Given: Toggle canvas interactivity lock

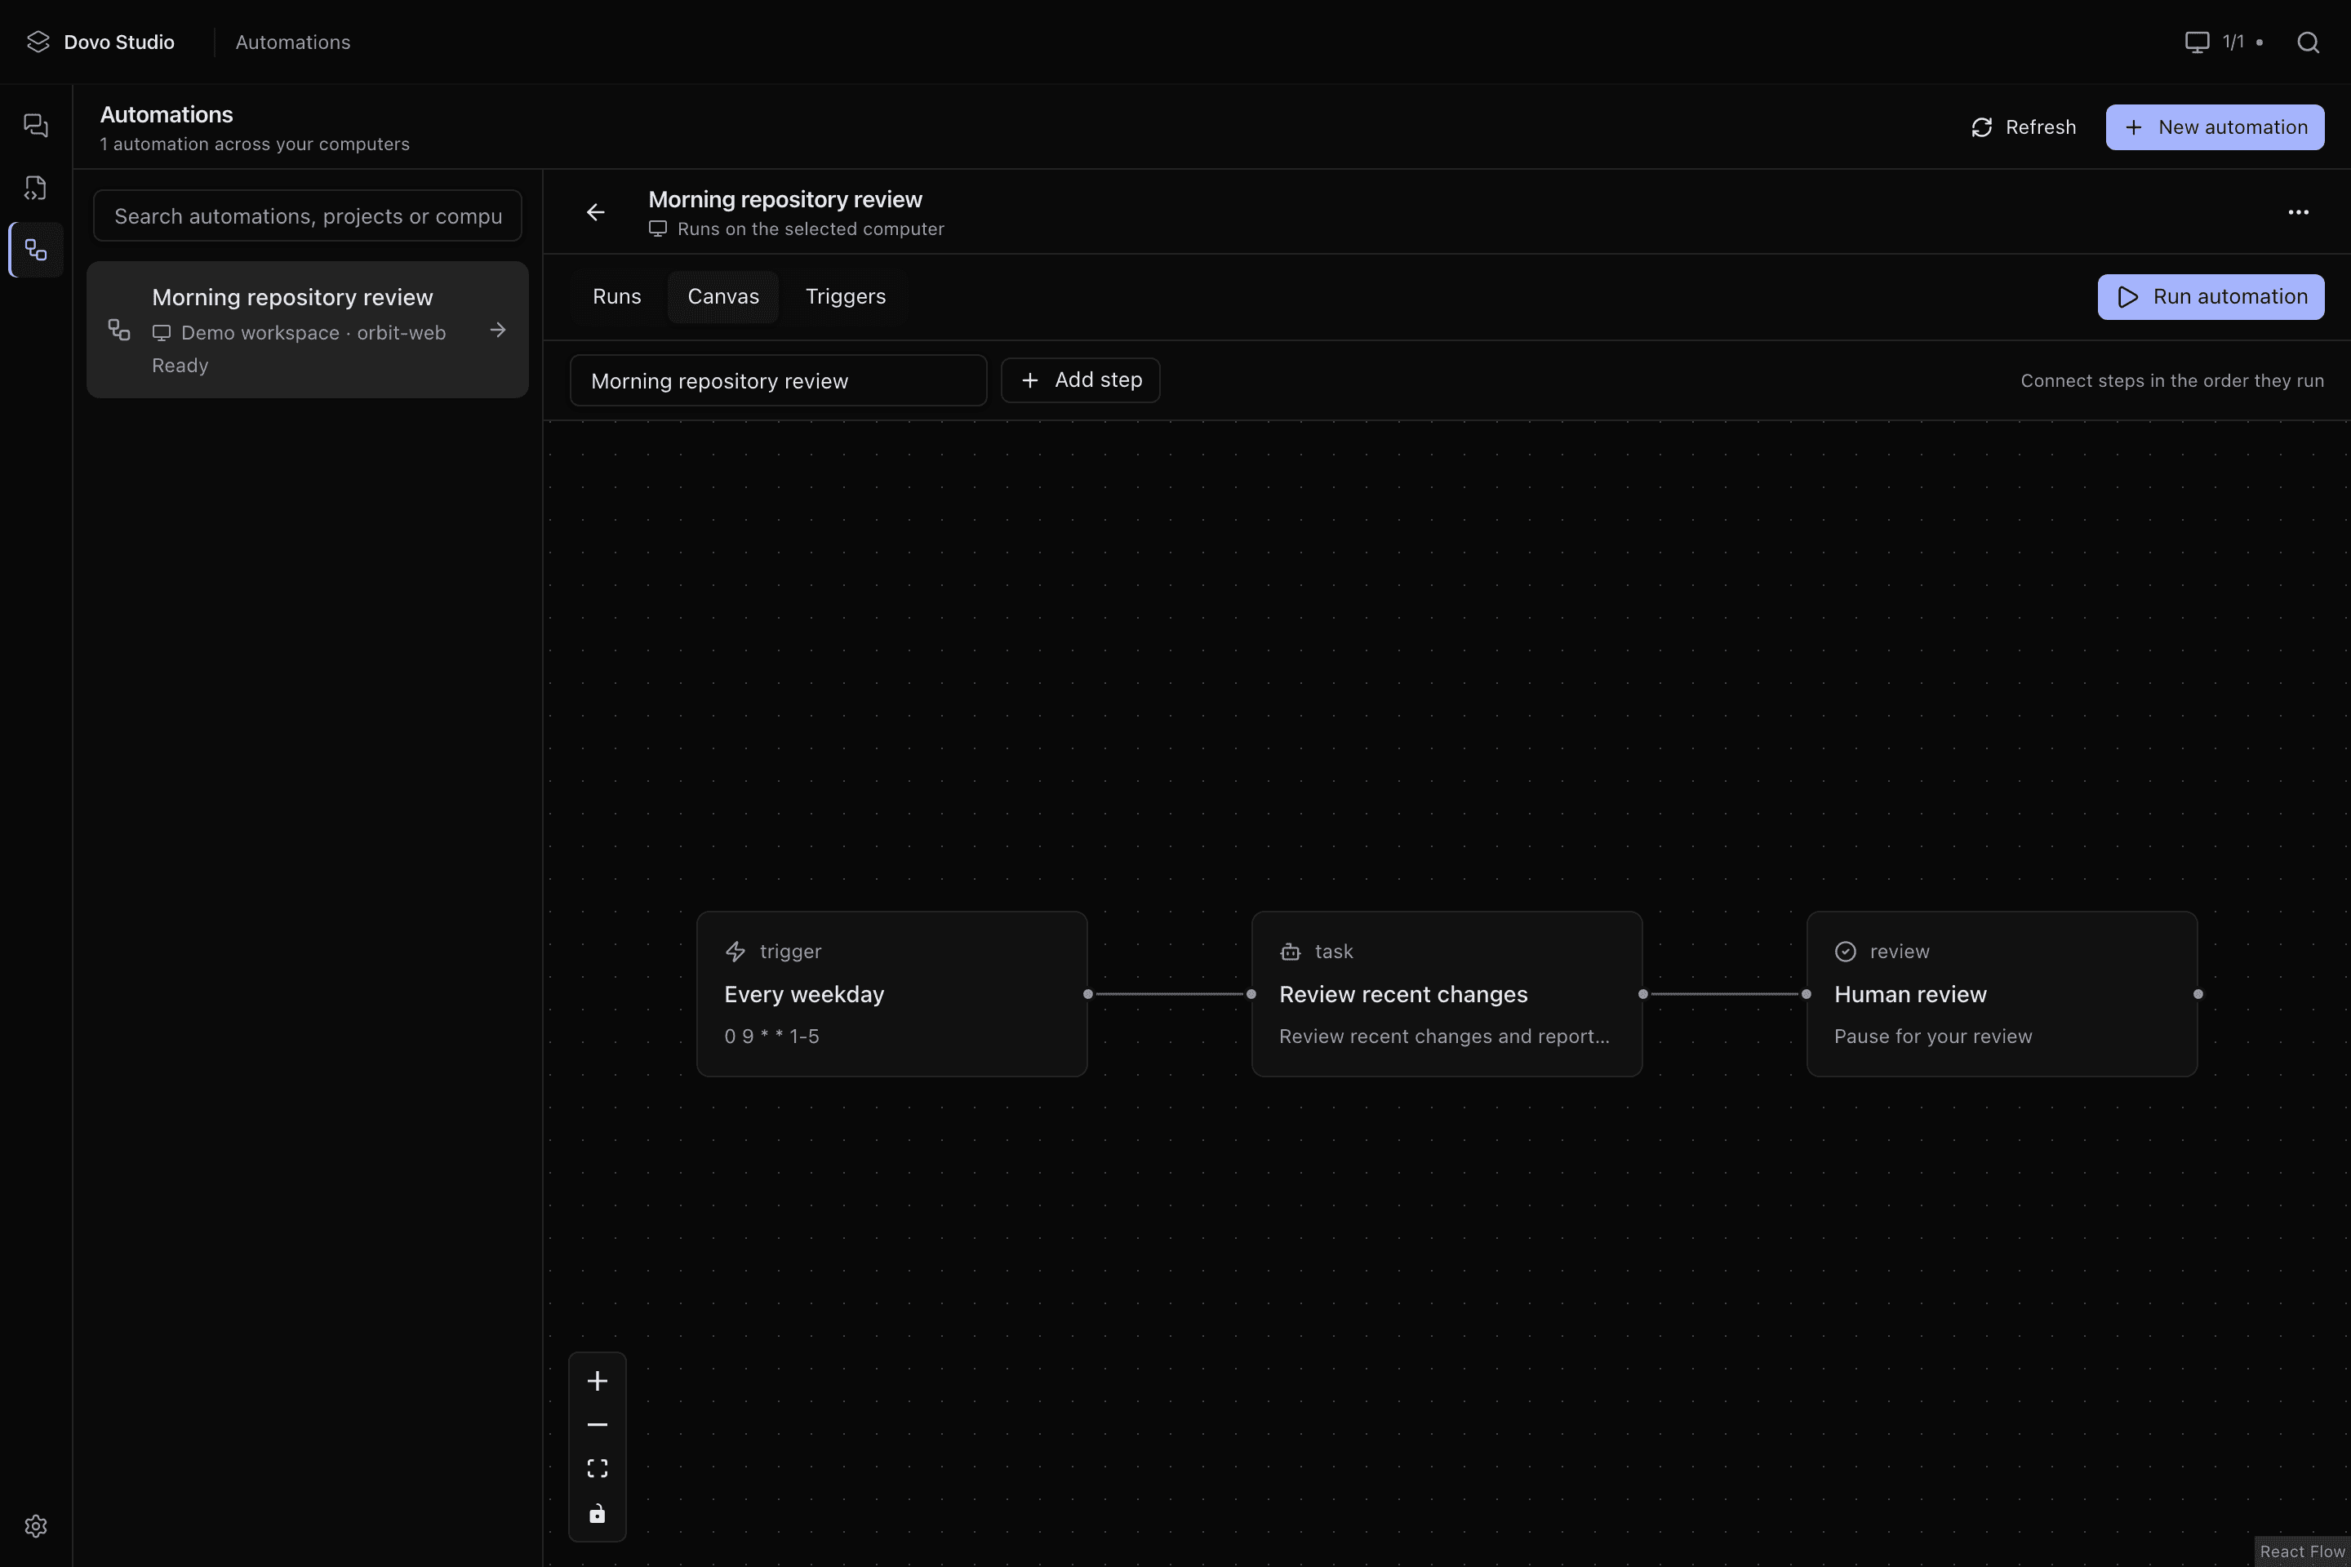Looking at the screenshot, I should (x=597, y=1513).
